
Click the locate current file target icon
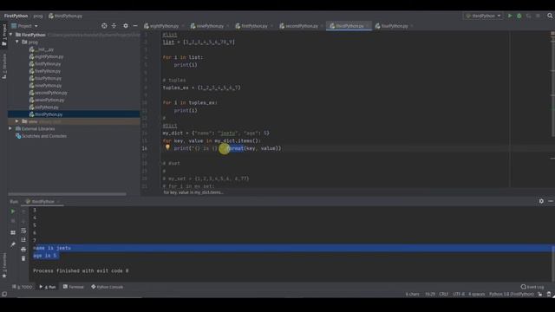104,26
